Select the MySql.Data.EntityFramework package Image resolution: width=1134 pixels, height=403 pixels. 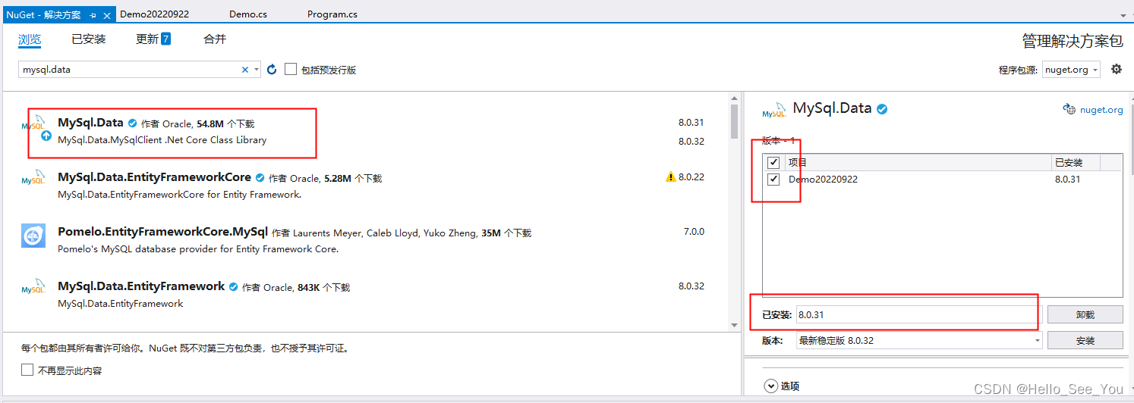tap(141, 286)
